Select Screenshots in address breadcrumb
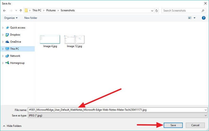This screenshot has width=209, height=131. pos(68,10)
